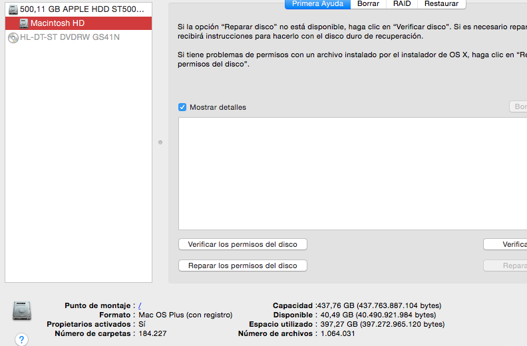
Task: Click the sidebar split divider handle dot
Action: click(160, 142)
